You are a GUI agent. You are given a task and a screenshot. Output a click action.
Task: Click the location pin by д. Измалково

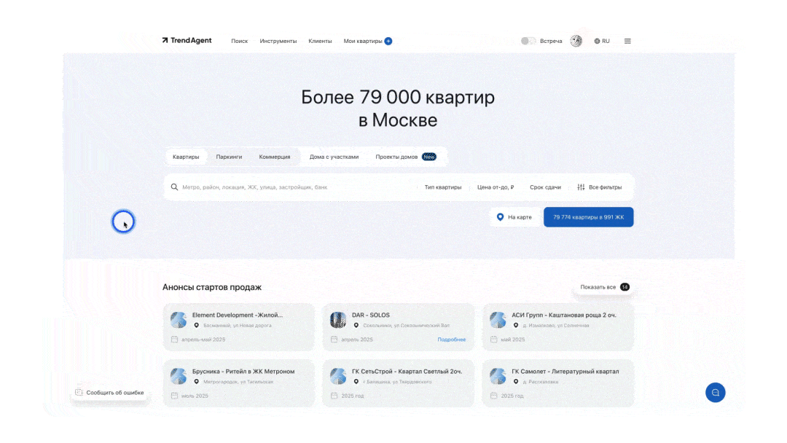[x=515, y=326]
